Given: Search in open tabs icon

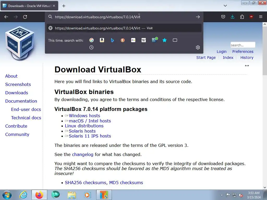Looking at the screenshot, I should coord(175,40).
